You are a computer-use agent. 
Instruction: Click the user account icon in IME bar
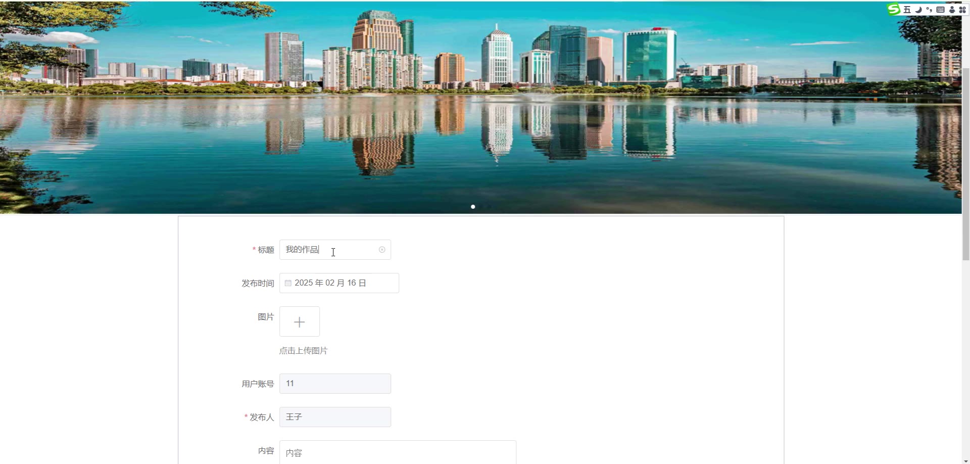(x=952, y=10)
